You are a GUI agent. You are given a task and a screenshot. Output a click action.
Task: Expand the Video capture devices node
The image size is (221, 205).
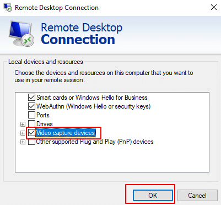[x=23, y=133]
